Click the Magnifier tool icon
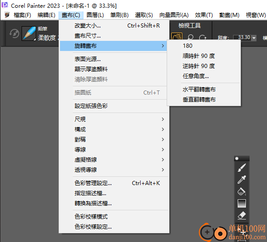This screenshot has height=242, width=267. click(x=190, y=37)
